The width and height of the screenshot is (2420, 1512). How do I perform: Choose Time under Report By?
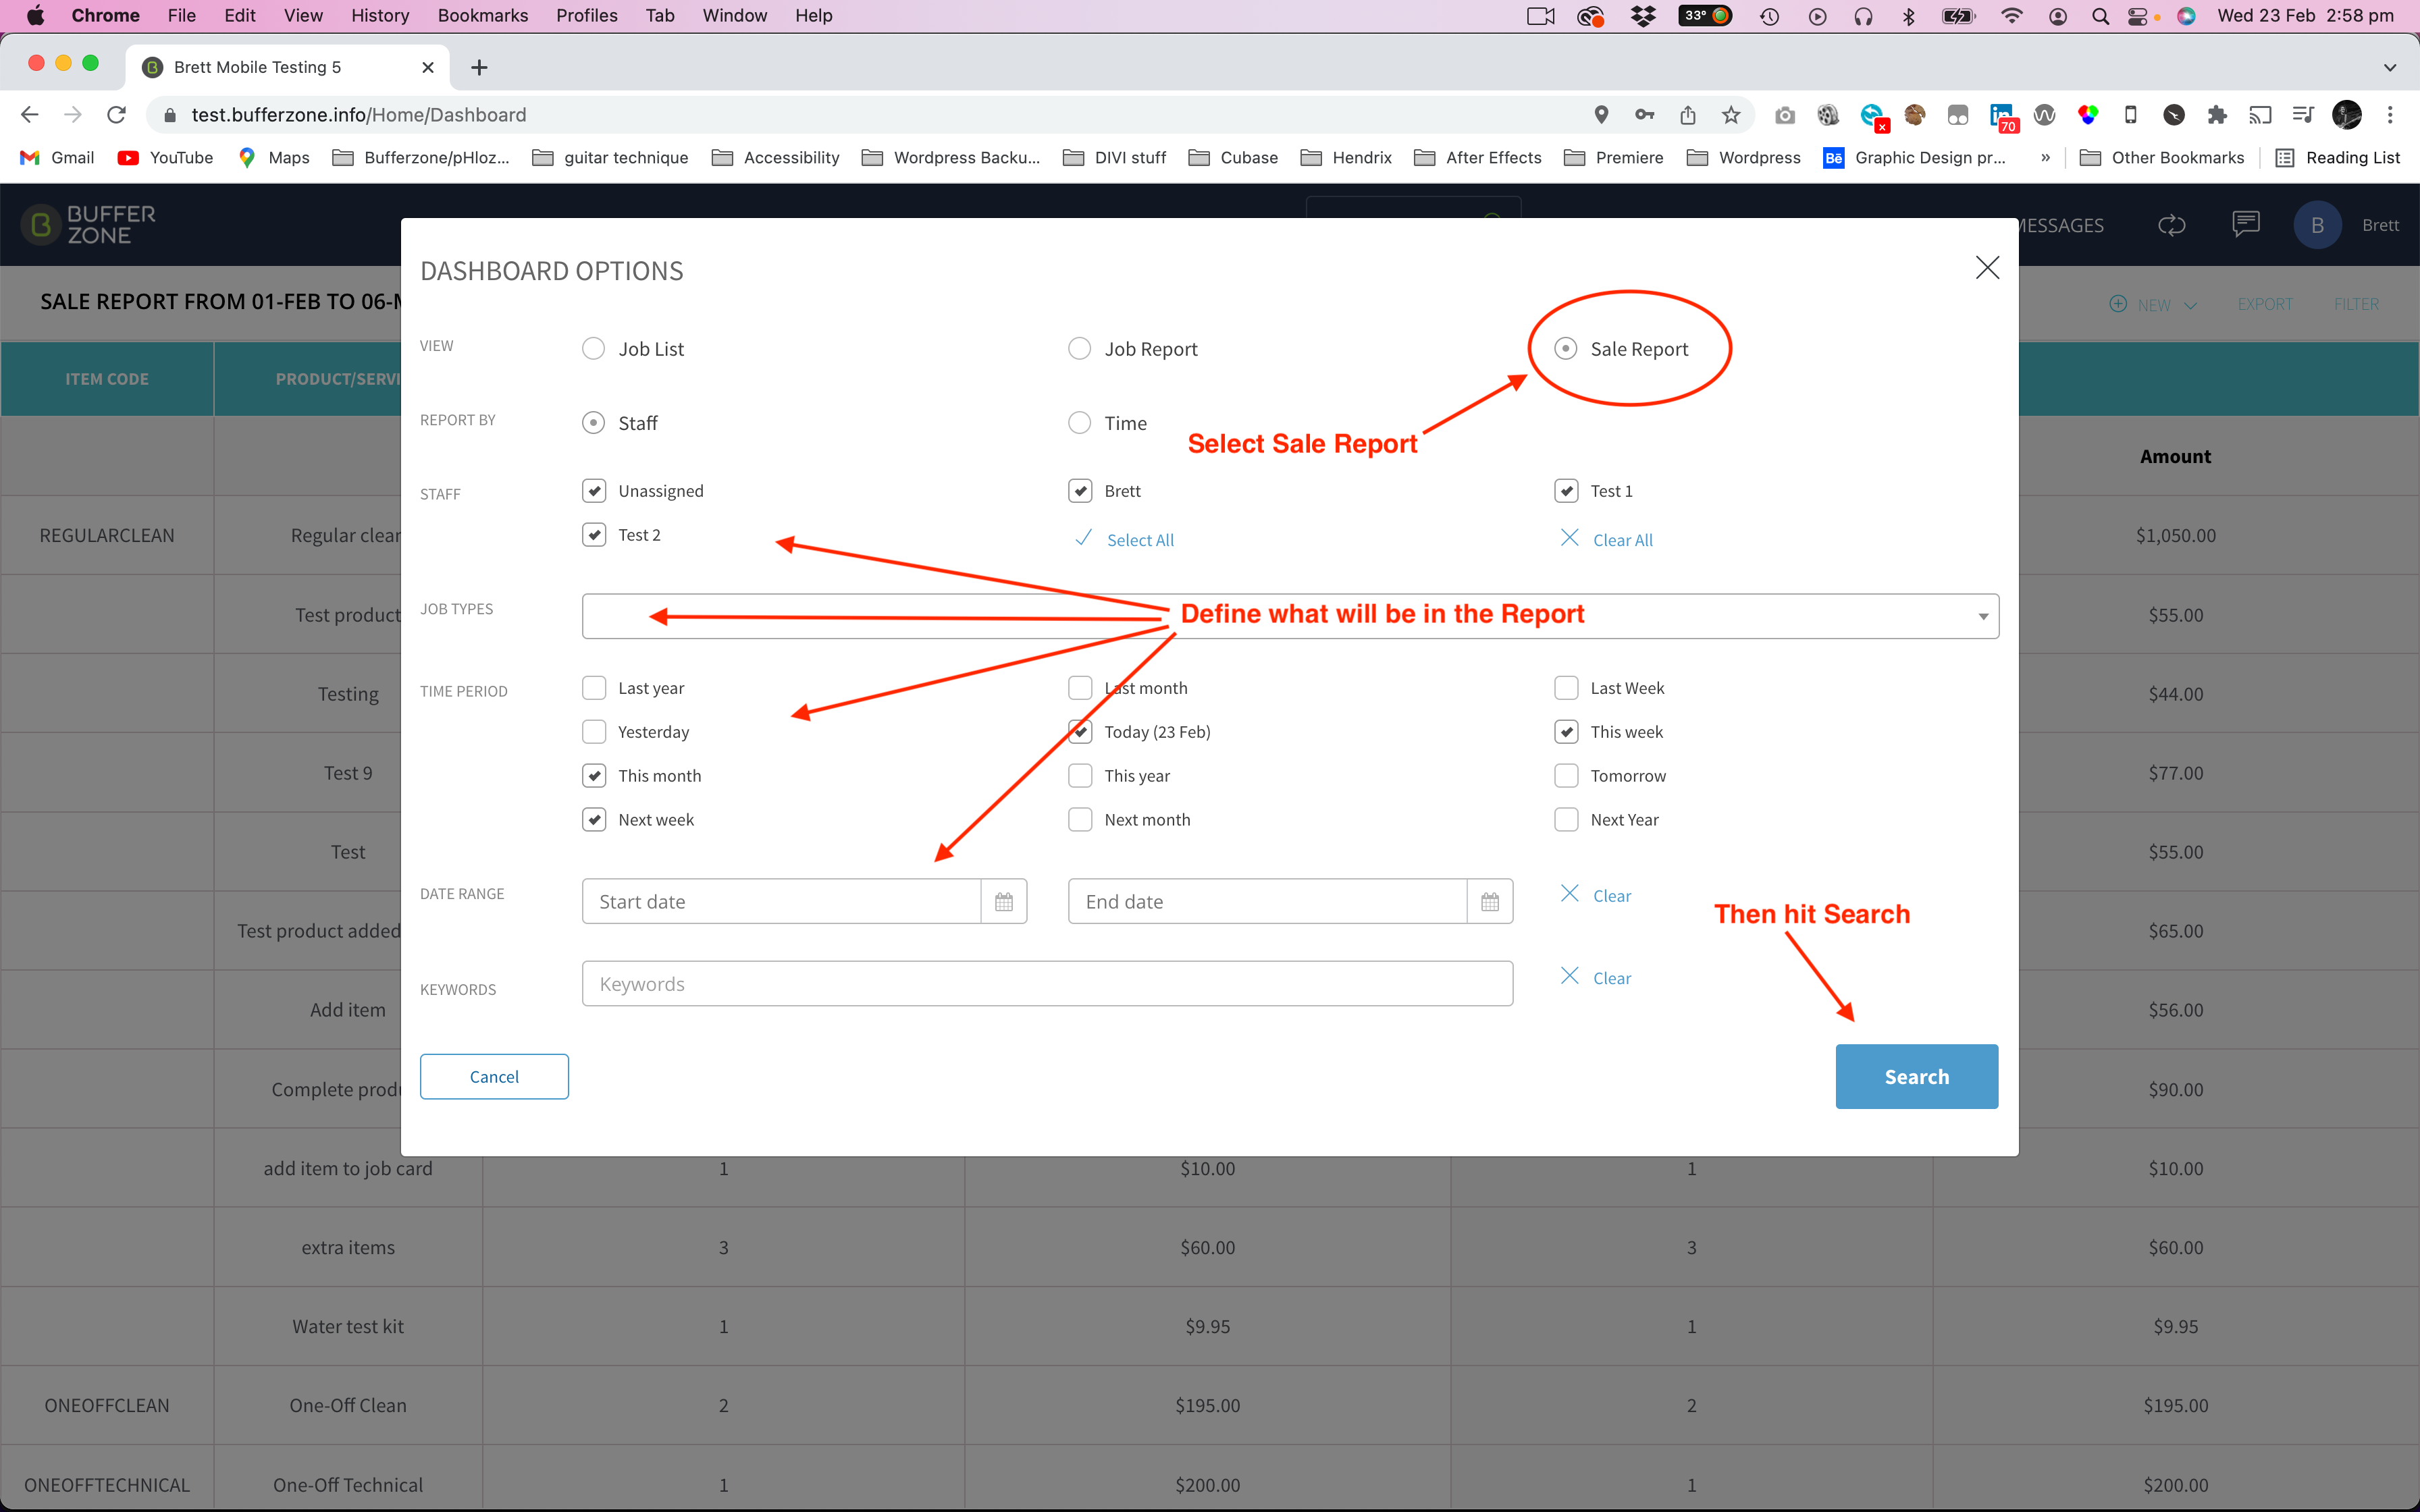[1079, 423]
